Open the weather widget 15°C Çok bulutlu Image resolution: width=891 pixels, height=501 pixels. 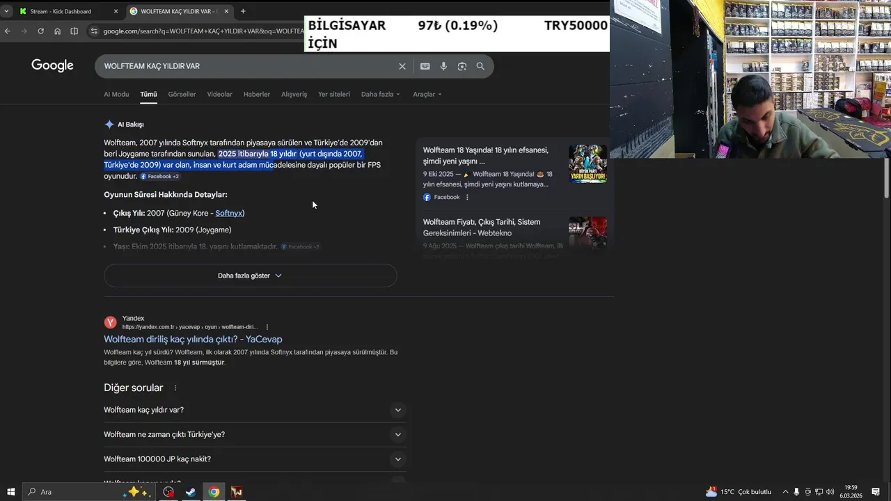738,492
